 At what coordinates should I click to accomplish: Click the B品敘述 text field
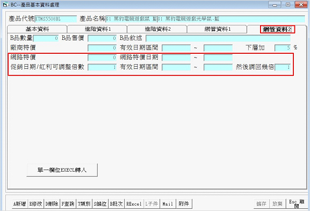click(218, 38)
